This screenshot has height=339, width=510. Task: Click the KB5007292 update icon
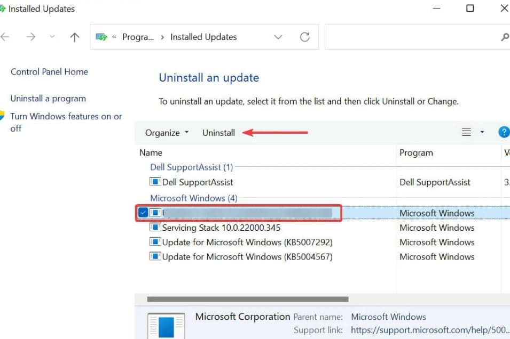[x=155, y=241]
